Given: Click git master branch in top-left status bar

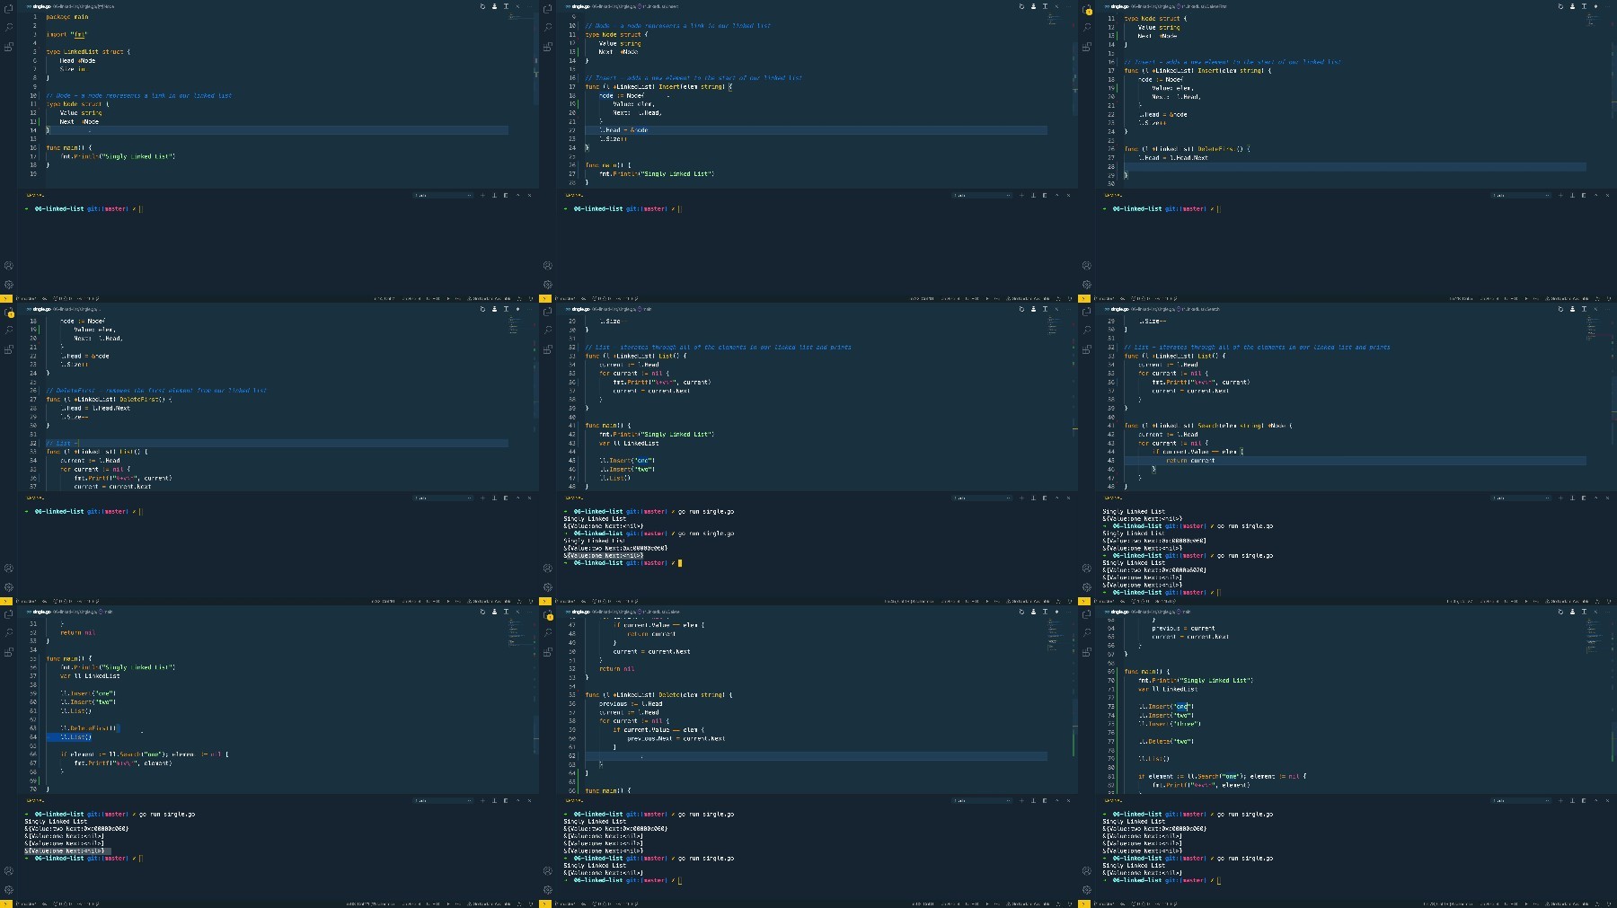Looking at the screenshot, I should (x=26, y=298).
